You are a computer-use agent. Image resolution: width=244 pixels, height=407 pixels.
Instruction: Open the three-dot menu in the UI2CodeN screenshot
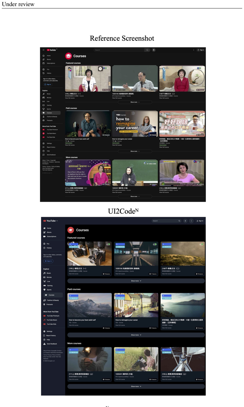pos(191,221)
